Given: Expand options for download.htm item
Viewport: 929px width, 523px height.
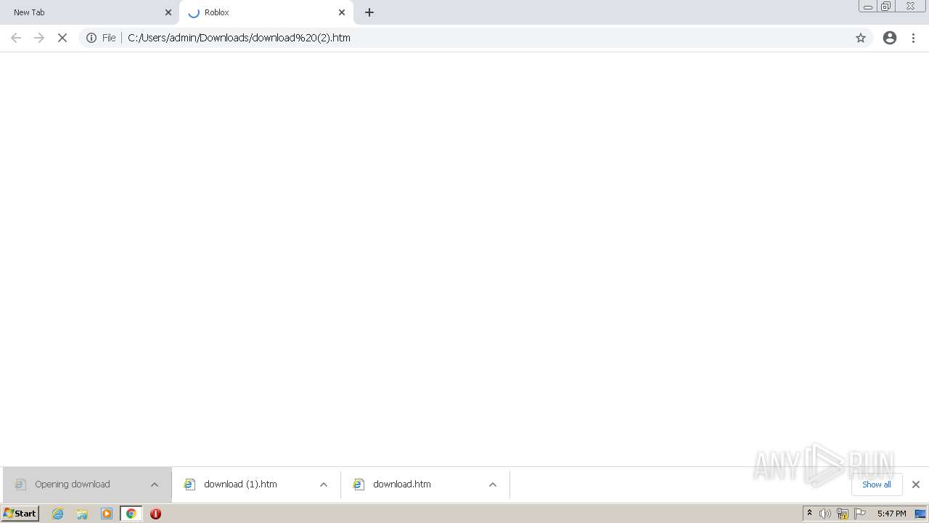Looking at the screenshot, I should coord(493,485).
